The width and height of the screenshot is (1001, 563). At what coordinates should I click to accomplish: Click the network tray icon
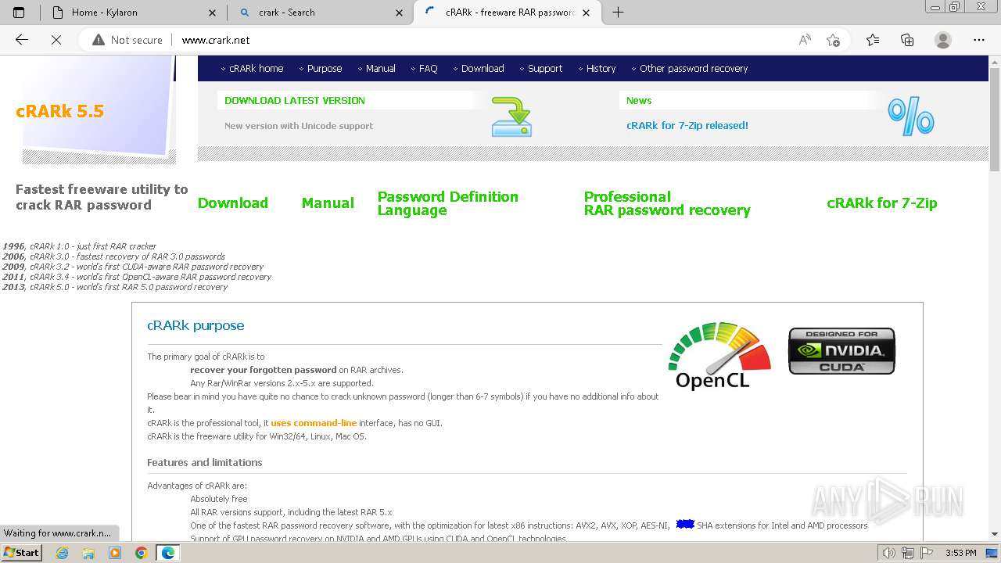tap(908, 553)
